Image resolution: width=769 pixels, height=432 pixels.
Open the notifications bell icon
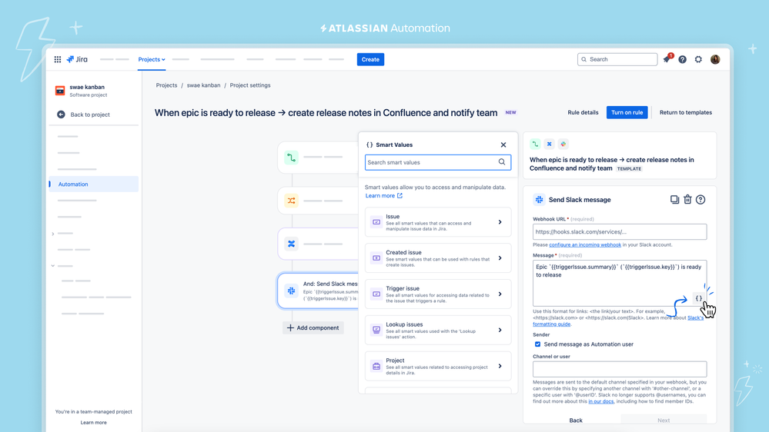[667, 59]
